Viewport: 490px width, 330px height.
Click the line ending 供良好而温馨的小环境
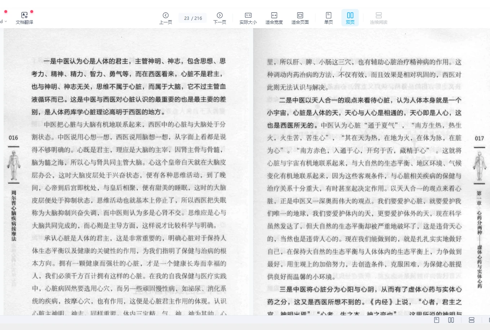coord(301,277)
